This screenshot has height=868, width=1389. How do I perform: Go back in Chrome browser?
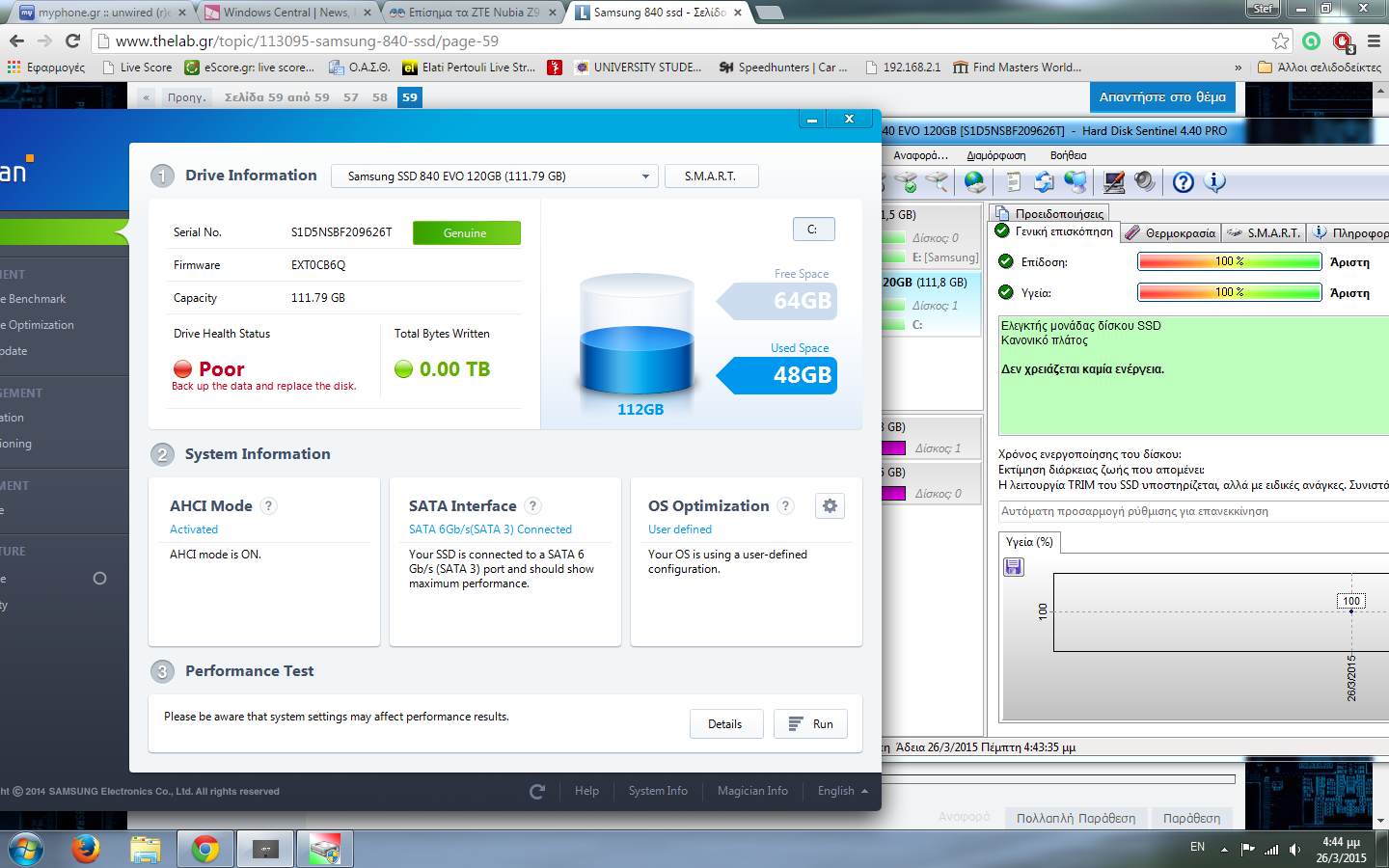coord(16,41)
